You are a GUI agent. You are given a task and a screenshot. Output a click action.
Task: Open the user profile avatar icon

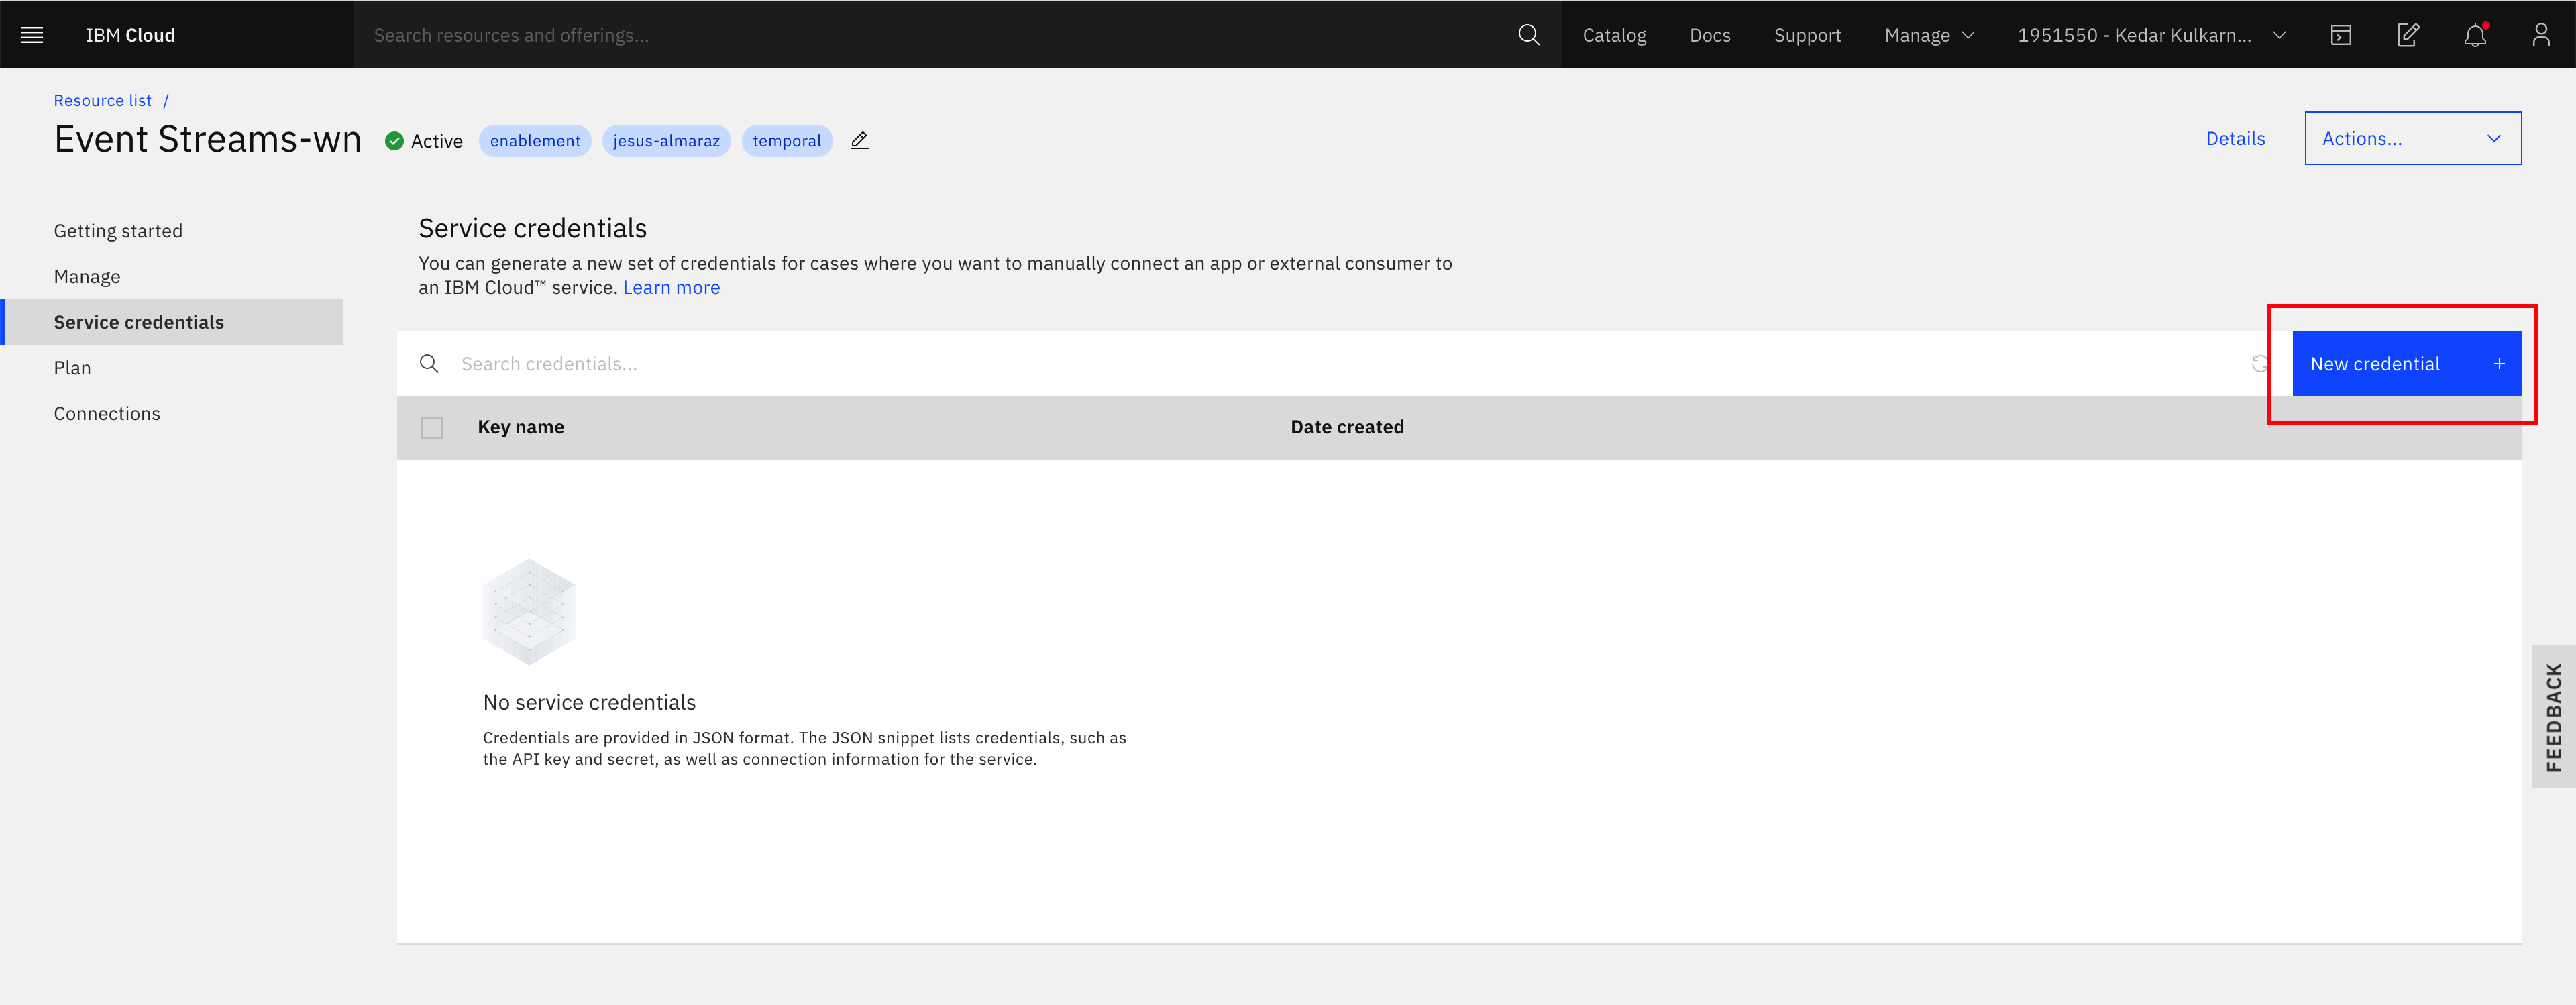click(x=2541, y=35)
